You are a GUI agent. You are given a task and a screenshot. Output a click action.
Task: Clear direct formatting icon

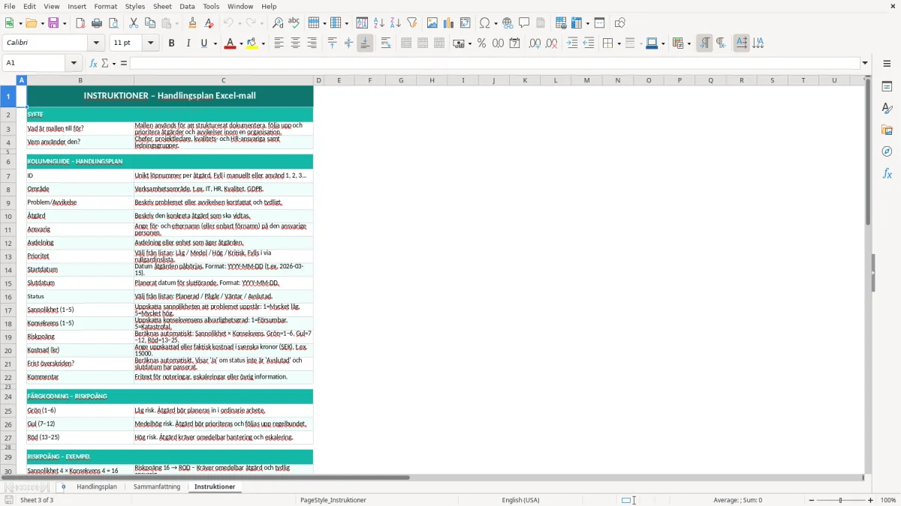(209, 23)
